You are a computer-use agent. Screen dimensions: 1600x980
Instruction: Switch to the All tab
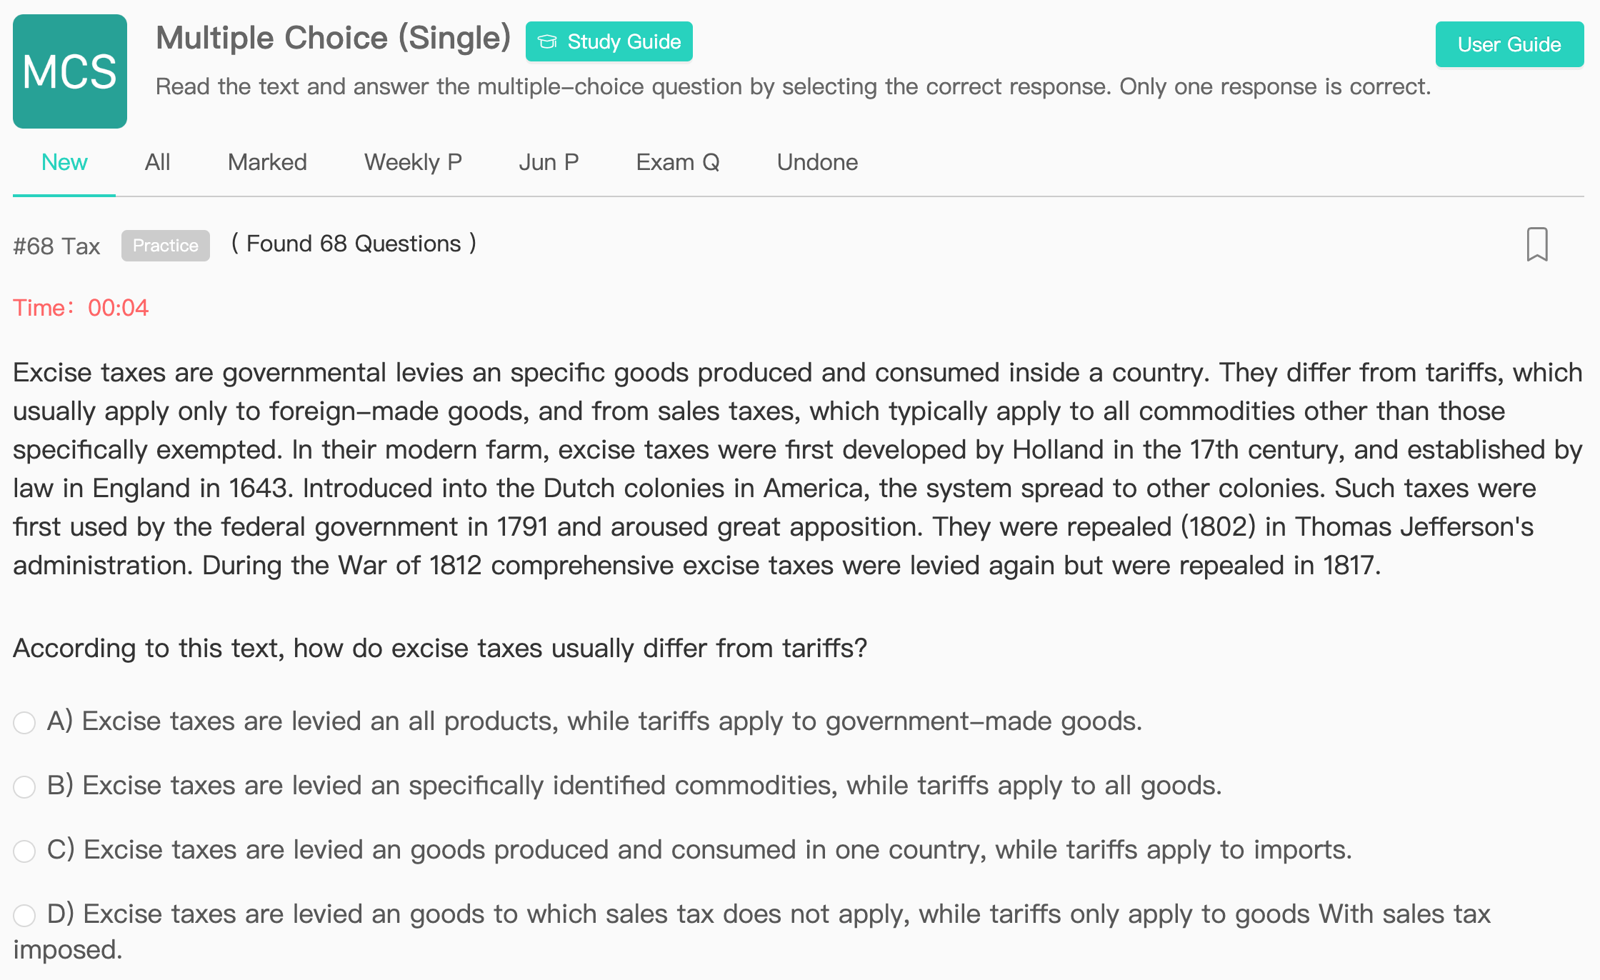click(x=157, y=162)
